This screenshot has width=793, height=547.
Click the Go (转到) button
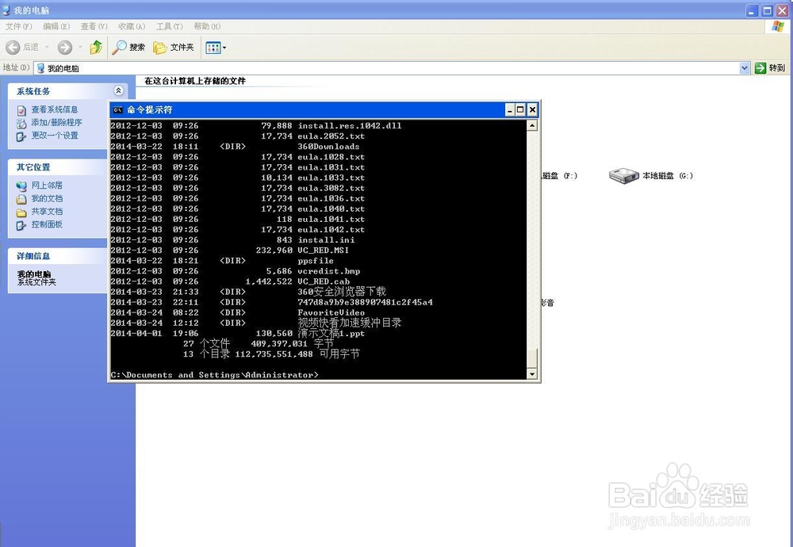click(x=770, y=67)
